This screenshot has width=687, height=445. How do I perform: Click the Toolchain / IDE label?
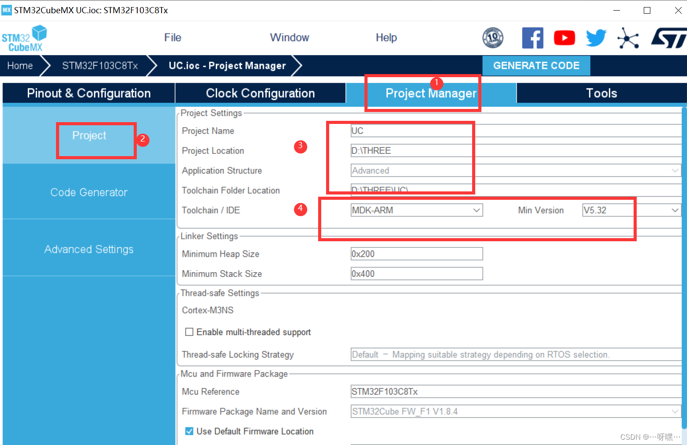tap(211, 210)
